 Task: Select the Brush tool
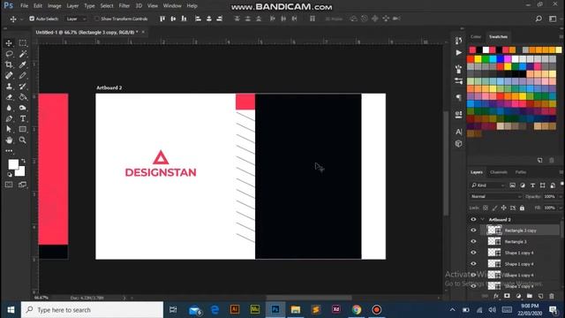tap(23, 75)
